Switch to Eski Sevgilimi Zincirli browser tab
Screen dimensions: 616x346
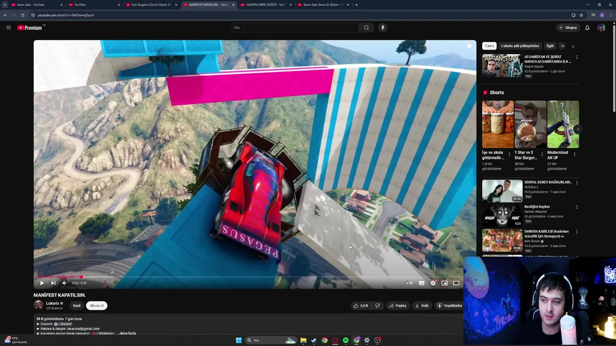point(152,5)
